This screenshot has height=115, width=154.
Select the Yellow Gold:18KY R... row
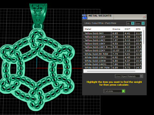tap(113, 47)
